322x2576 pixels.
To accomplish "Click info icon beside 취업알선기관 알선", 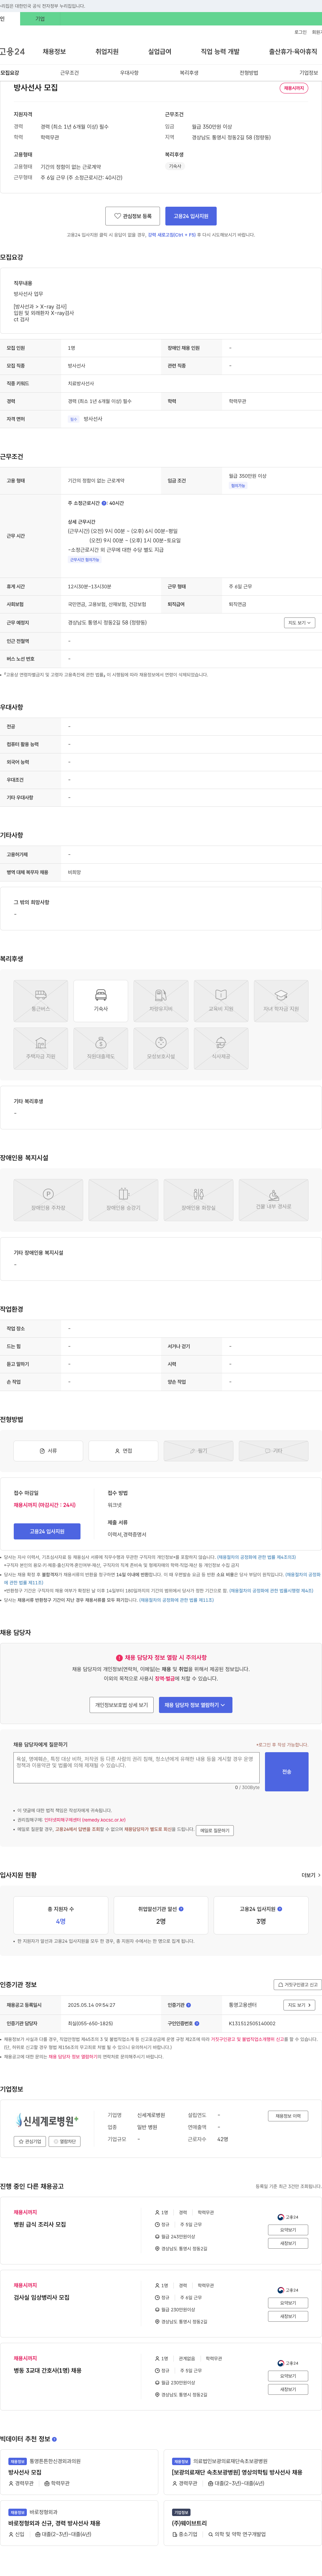I will click(181, 1909).
